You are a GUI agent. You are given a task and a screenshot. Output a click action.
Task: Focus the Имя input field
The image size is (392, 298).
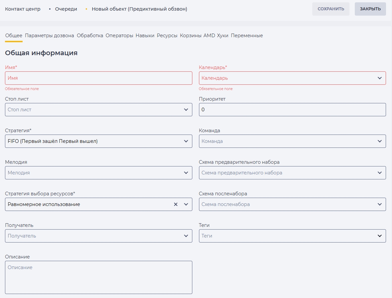99,78
